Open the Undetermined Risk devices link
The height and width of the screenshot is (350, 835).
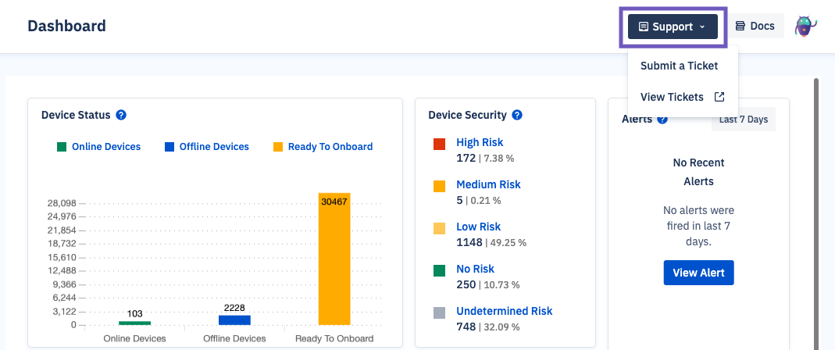pyautogui.click(x=504, y=311)
